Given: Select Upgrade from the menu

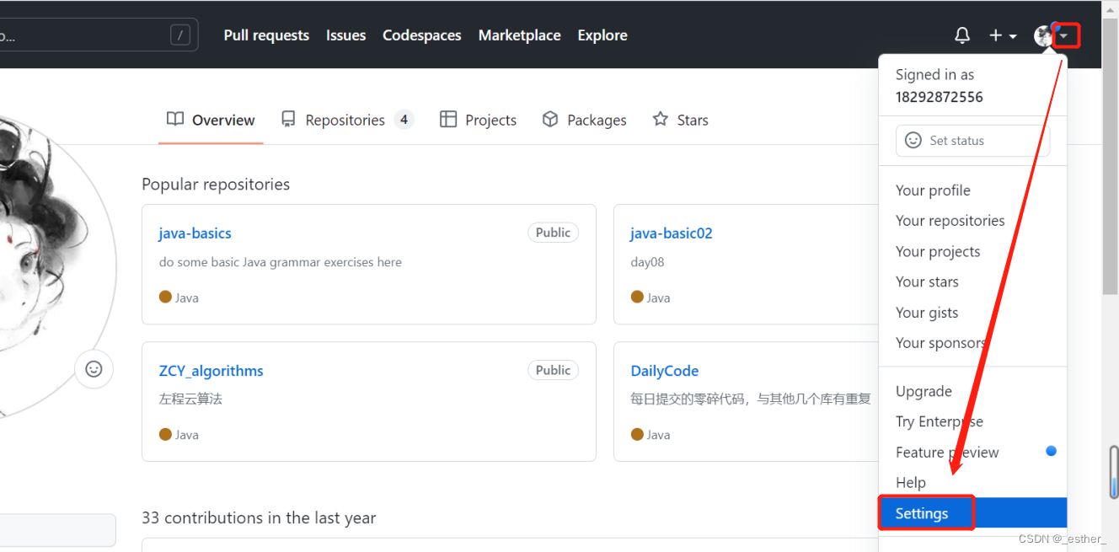Looking at the screenshot, I should point(972,391).
